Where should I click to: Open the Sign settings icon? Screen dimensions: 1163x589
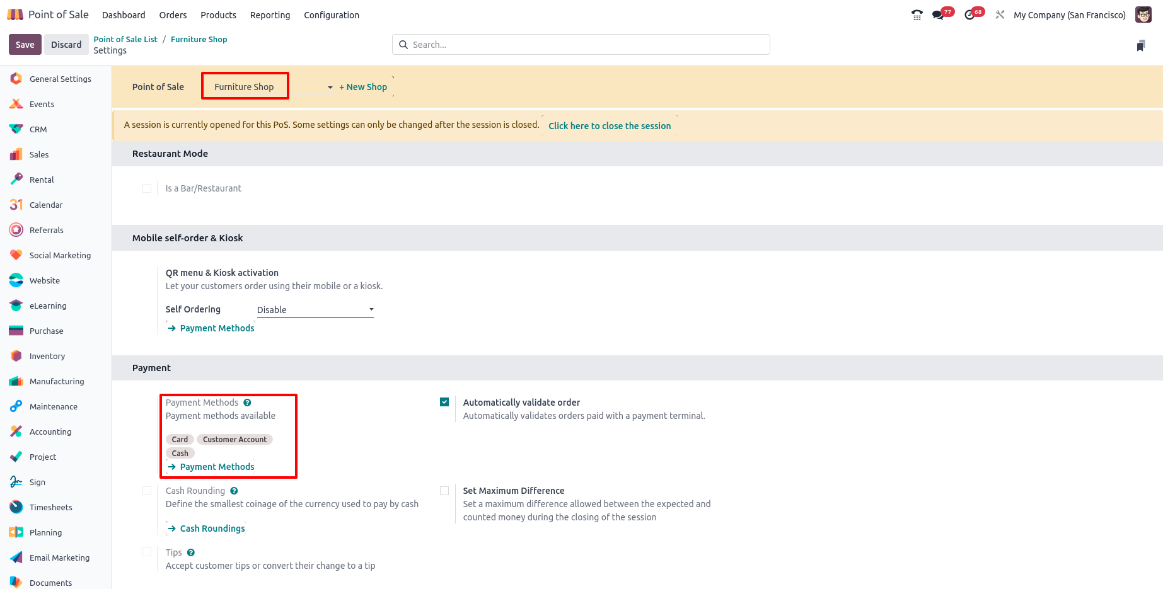(16, 482)
